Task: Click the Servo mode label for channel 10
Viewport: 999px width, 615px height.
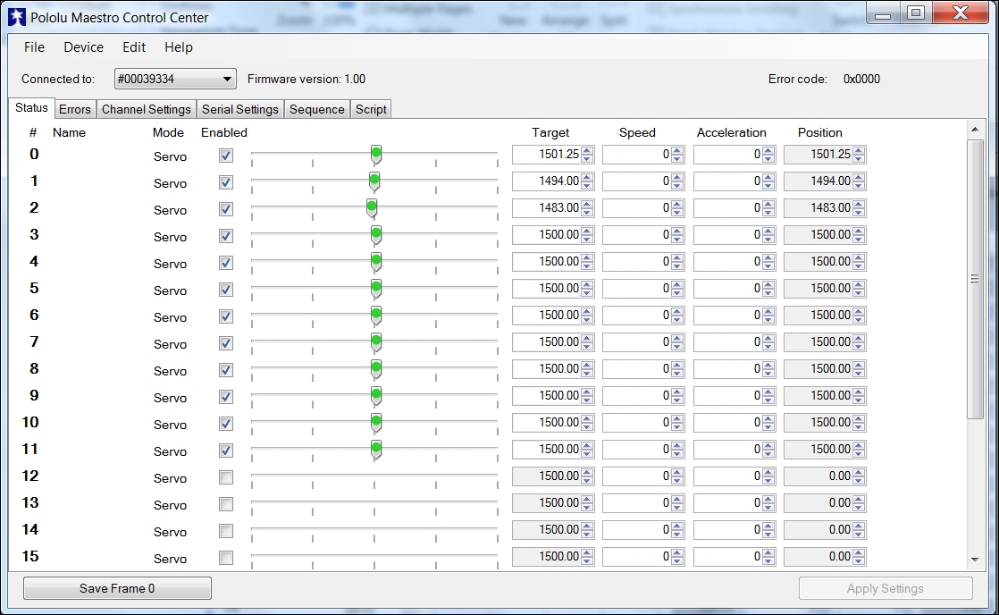Action: pyautogui.click(x=170, y=425)
